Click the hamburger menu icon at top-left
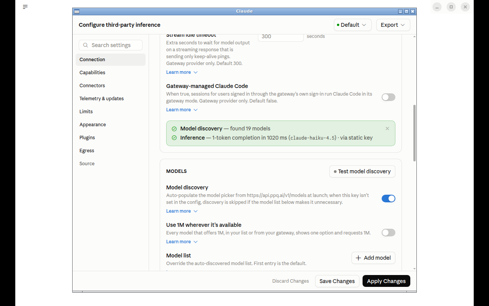The width and height of the screenshot is (489, 306). [25, 7]
